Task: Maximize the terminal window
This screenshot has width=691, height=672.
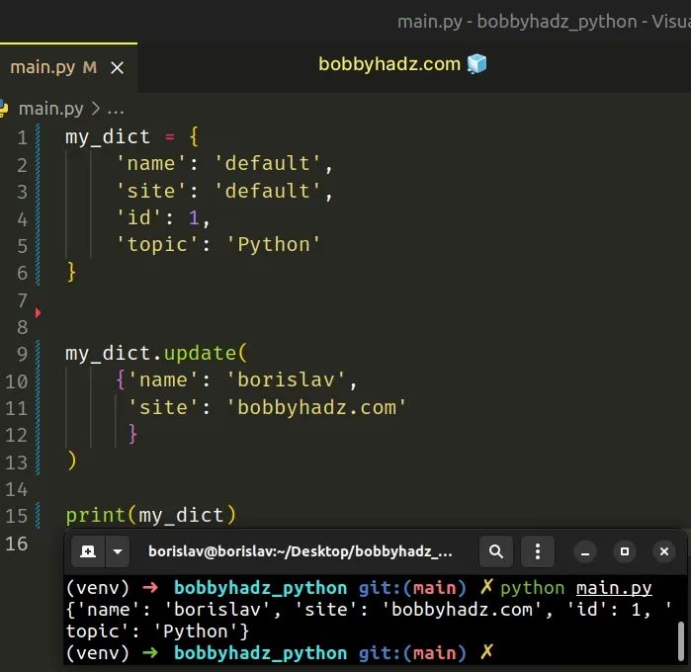Action: point(625,551)
